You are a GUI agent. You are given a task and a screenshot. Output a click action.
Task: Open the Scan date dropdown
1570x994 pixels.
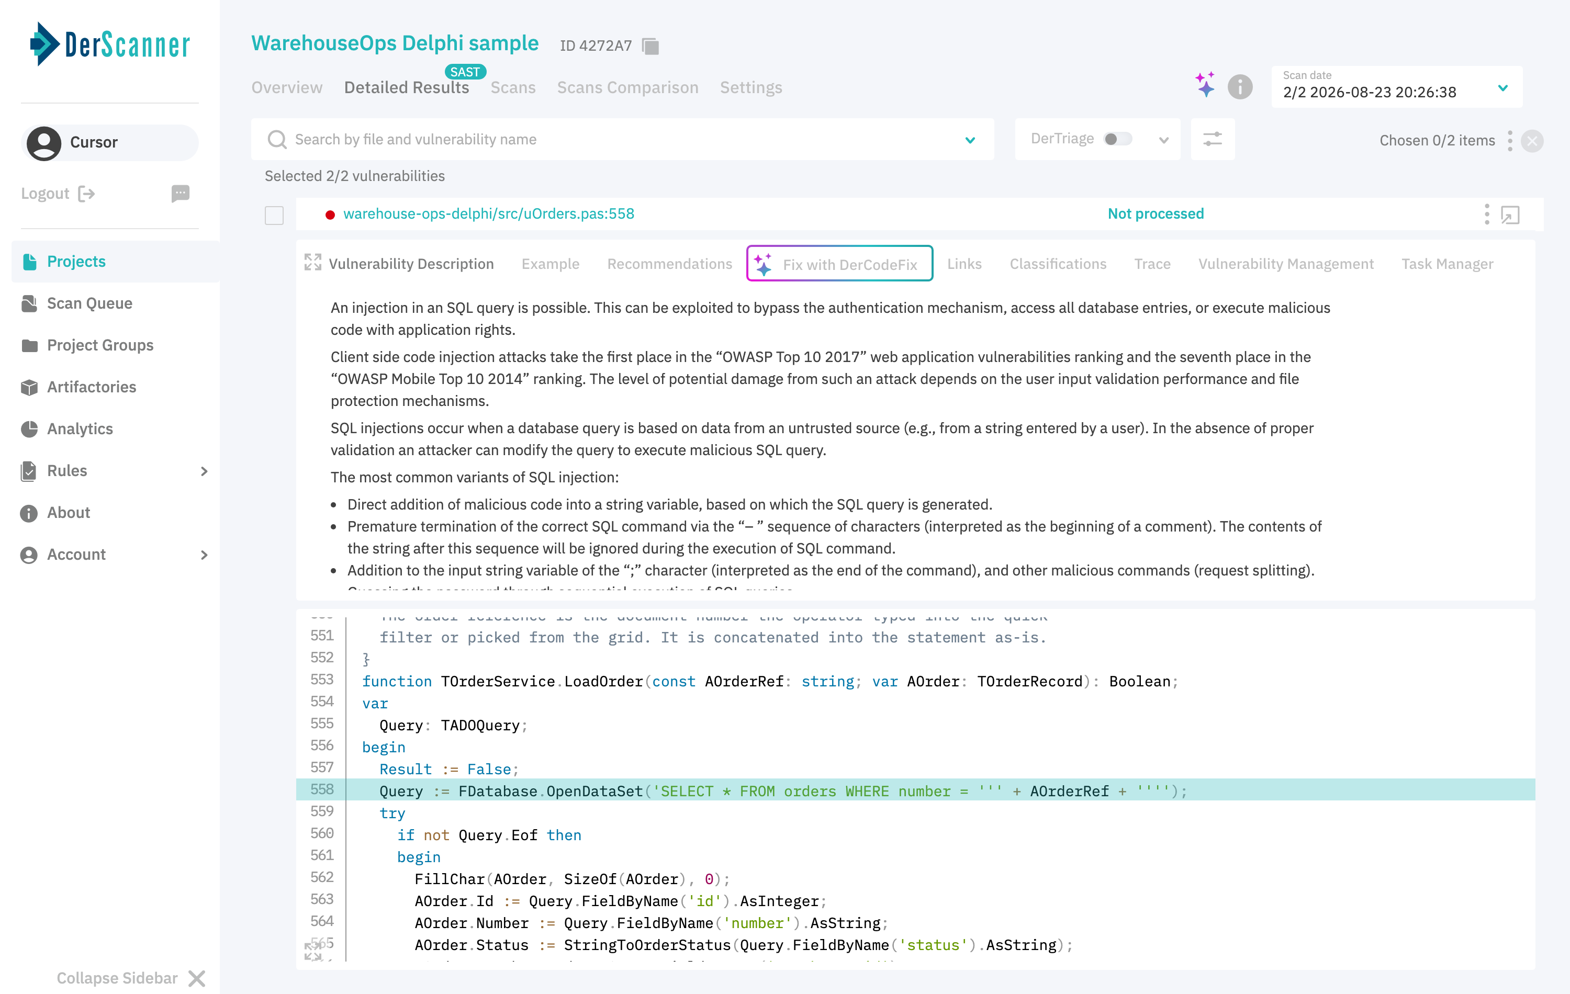tap(1397, 87)
